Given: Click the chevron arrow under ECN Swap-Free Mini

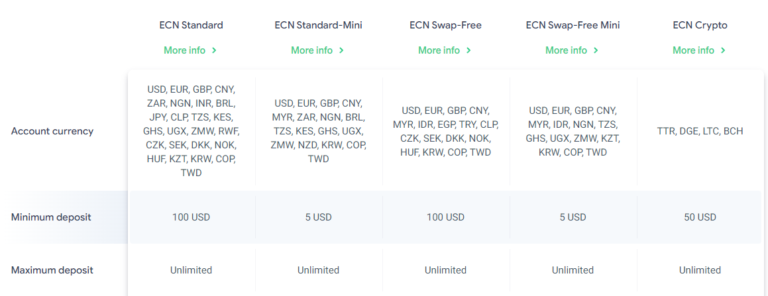Looking at the screenshot, I should pyautogui.click(x=596, y=50).
